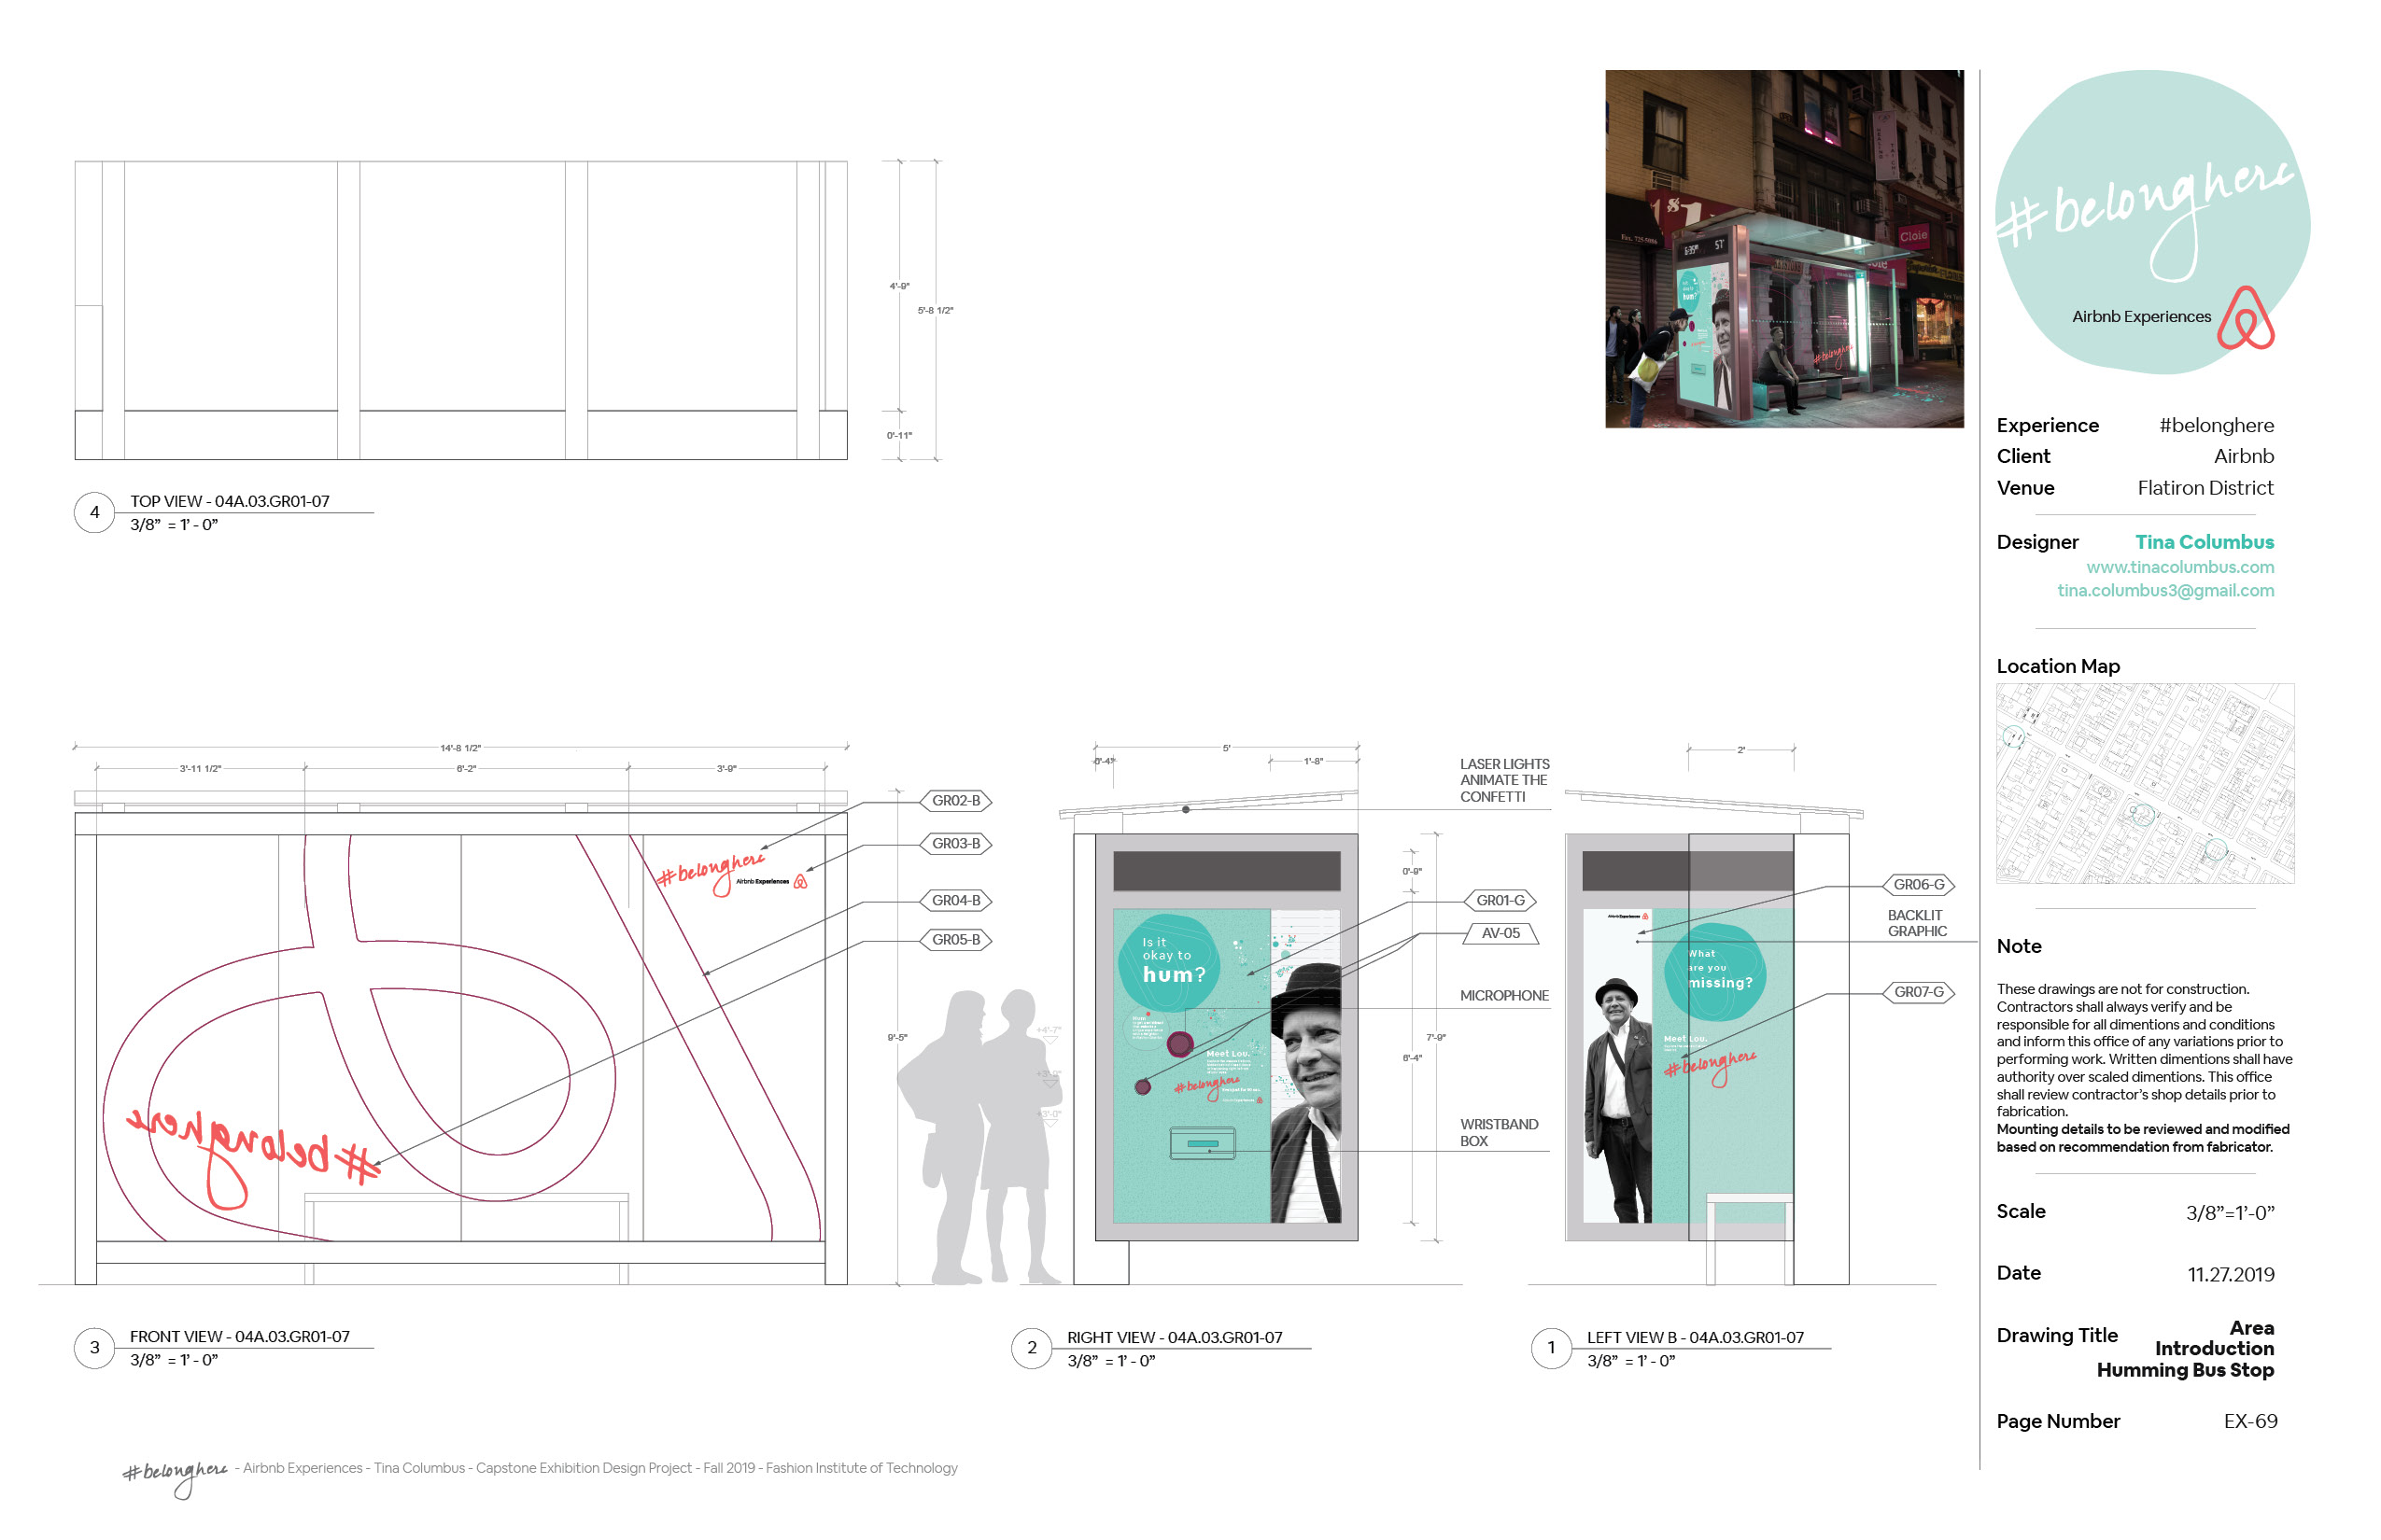The image size is (2381, 1540).
Task: Click the GR06-G callout tag
Action: click(x=1918, y=885)
